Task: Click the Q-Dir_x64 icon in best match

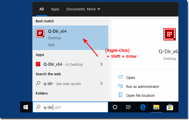Action: click(40, 33)
